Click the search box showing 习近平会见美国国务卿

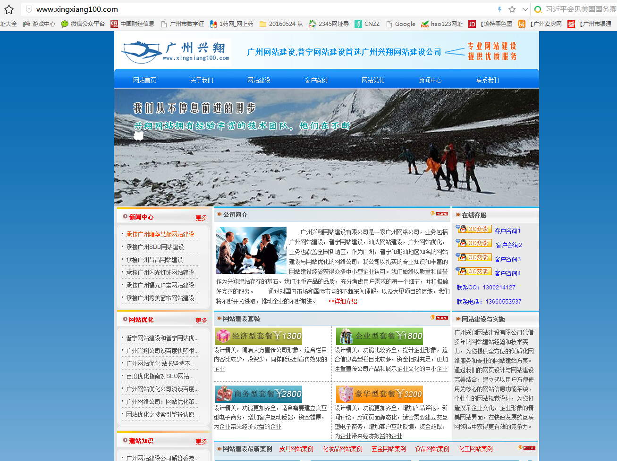point(581,9)
